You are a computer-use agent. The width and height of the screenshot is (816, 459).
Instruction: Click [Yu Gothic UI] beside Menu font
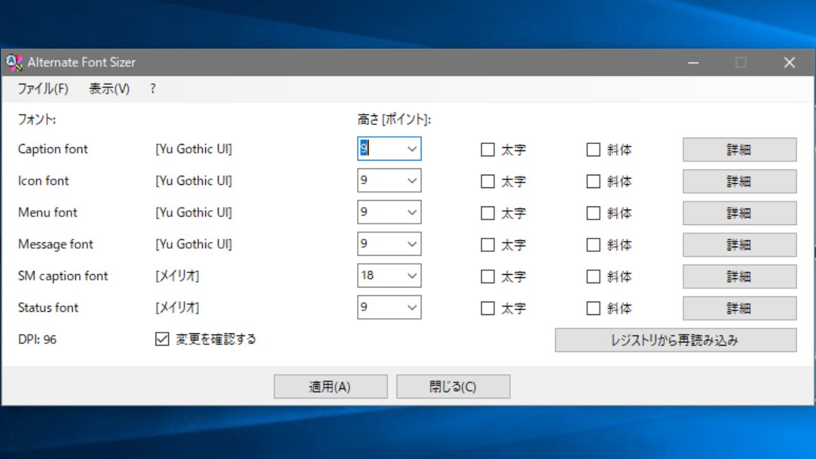point(194,213)
